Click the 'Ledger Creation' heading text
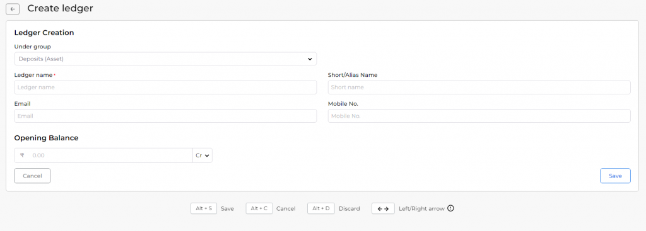This screenshot has height=231, width=646. [44, 33]
